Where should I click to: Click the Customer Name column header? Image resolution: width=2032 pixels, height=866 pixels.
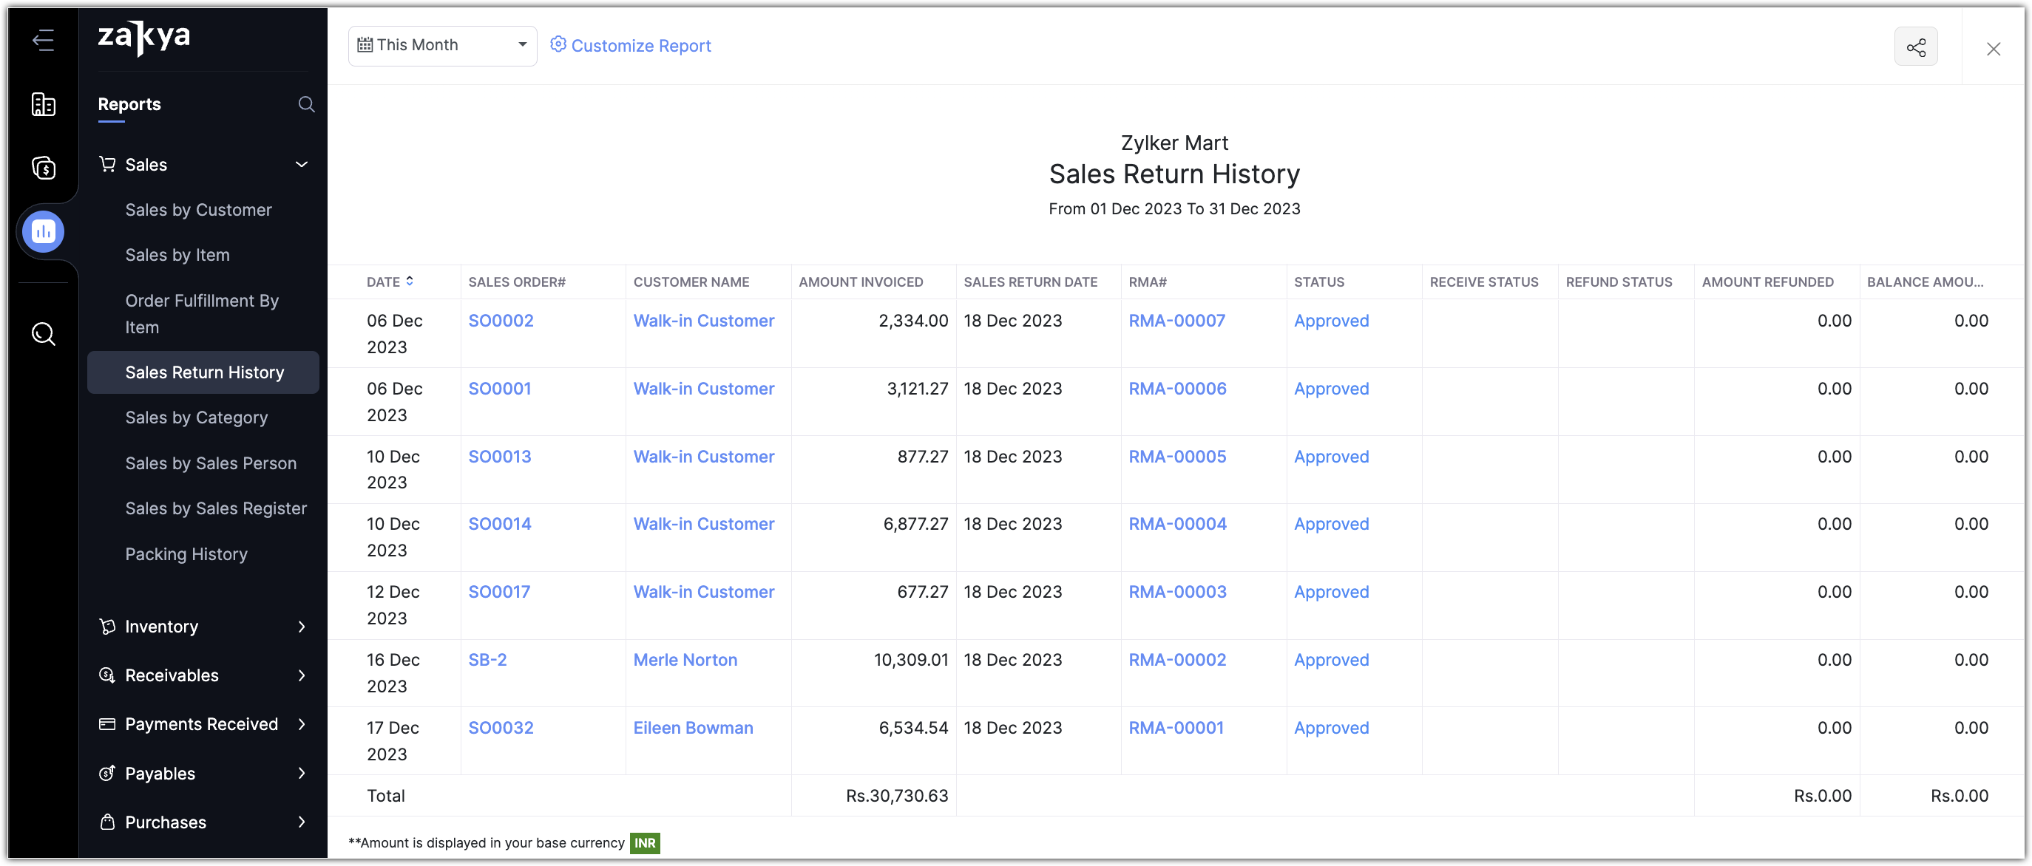tap(691, 282)
